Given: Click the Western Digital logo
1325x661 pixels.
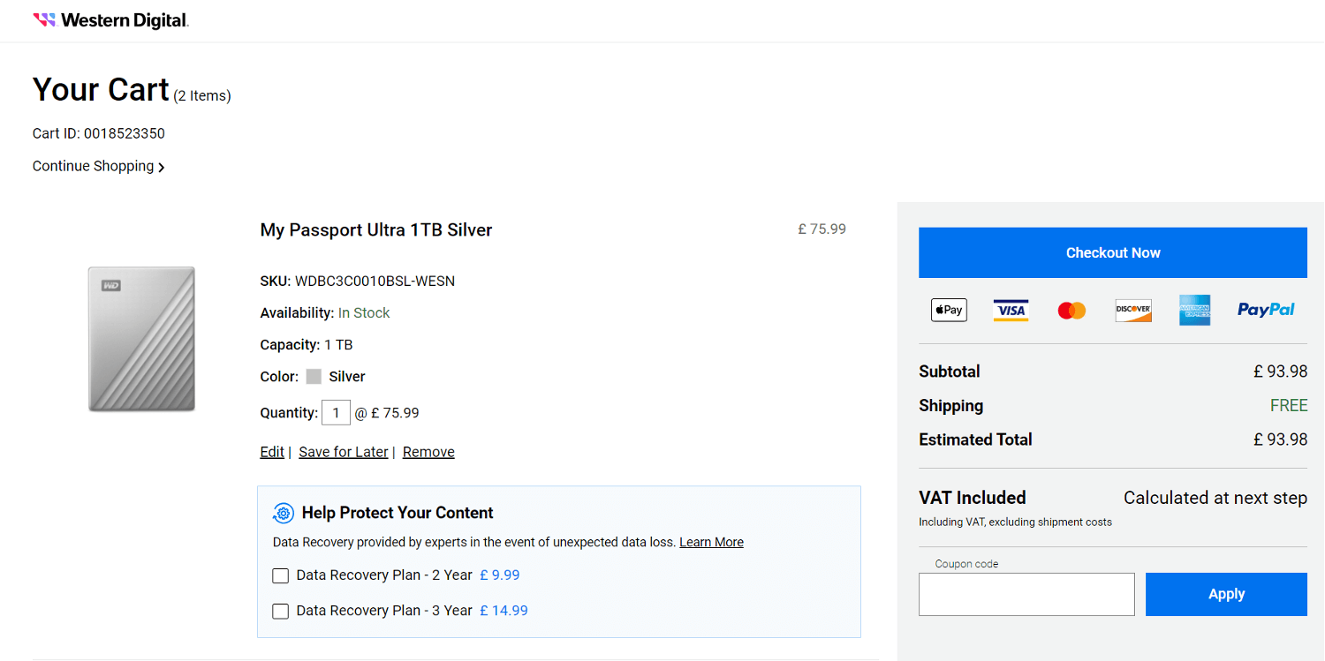Looking at the screenshot, I should [x=110, y=19].
